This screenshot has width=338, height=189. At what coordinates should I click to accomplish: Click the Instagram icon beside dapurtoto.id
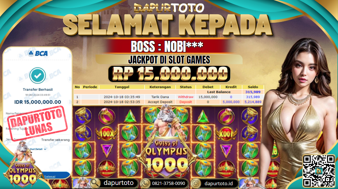(196, 183)
